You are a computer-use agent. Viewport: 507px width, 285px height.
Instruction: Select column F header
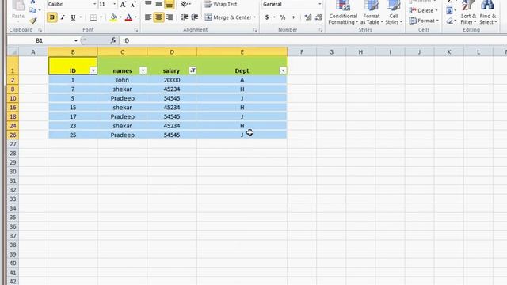point(302,52)
